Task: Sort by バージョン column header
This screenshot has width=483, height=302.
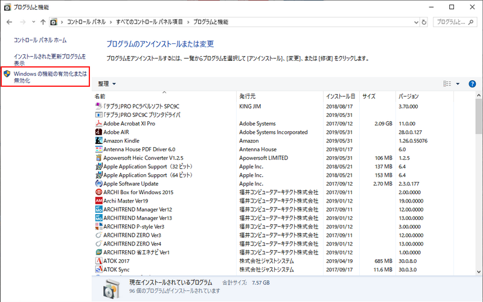Action: point(424,96)
